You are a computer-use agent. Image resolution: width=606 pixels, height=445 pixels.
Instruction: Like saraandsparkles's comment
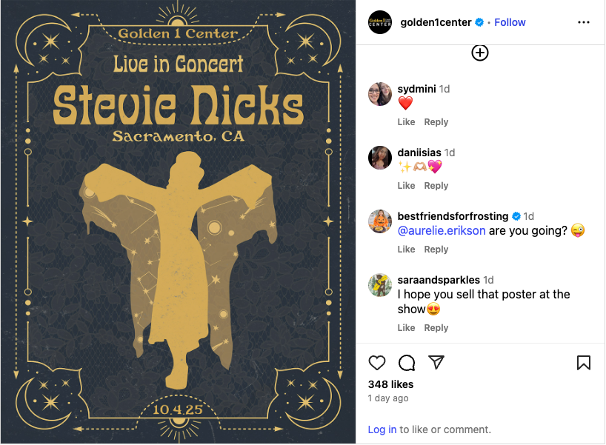[406, 328]
